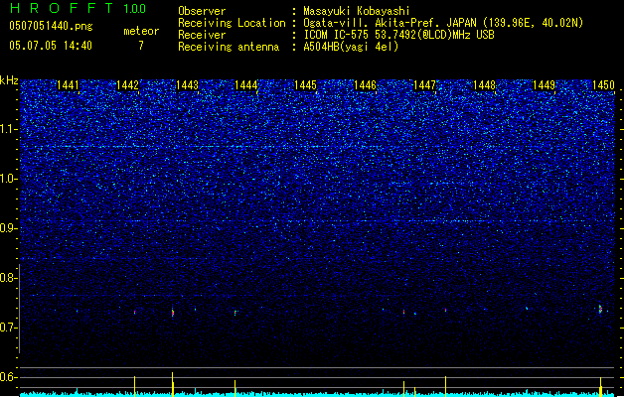Click the 1450 time axis label
The width and height of the screenshot is (625, 397).
pyautogui.click(x=603, y=85)
